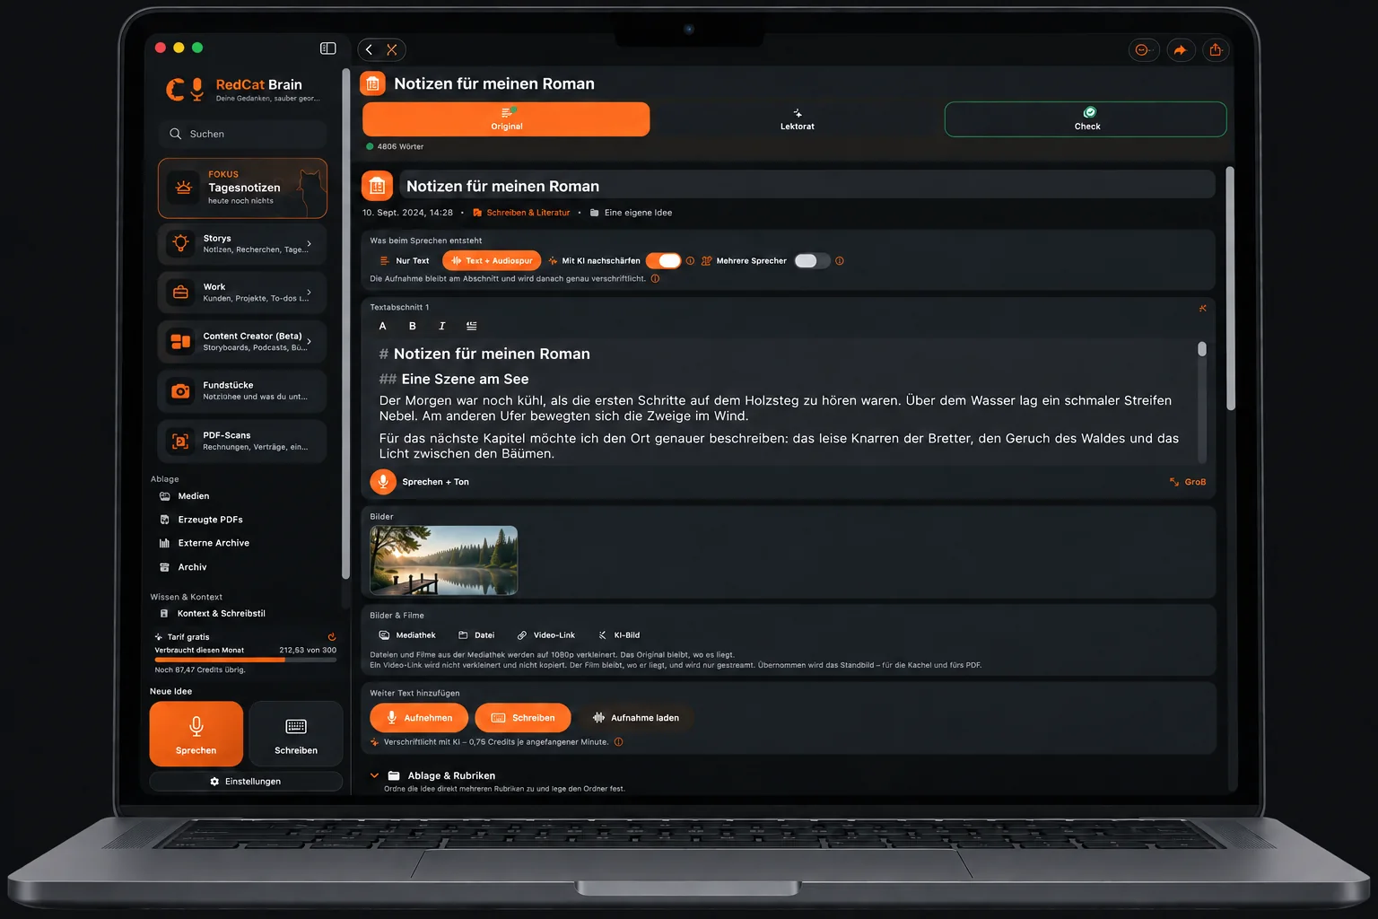The width and height of the screenshot is (1378, 919).
Task: Click the A text style icon
Action: 383,326
